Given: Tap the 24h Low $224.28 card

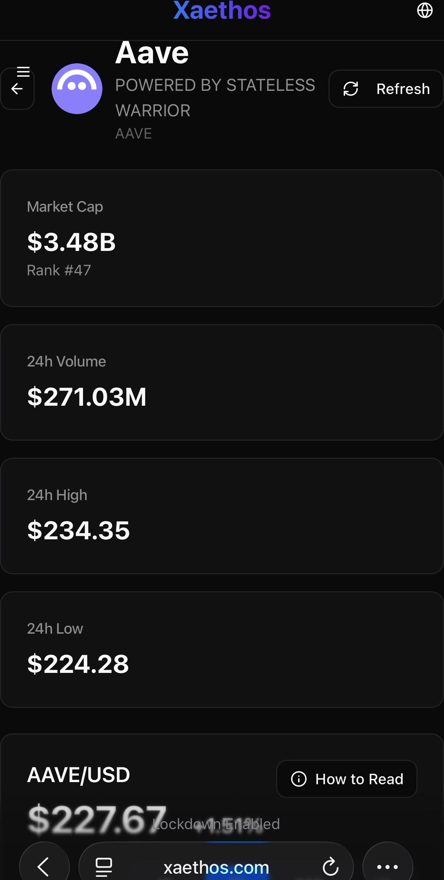Looking at the screenshot, I should 222,649.
